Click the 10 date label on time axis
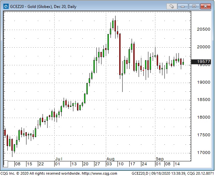215x176 pixels. coord(121,164)
